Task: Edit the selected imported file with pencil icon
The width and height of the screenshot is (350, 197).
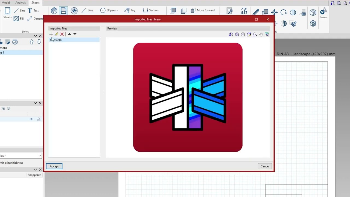Action: click(x=56, y=34)
